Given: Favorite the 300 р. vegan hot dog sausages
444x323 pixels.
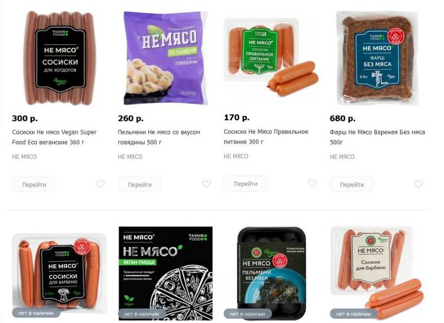Looking at the screenshot, I should 100,184.
